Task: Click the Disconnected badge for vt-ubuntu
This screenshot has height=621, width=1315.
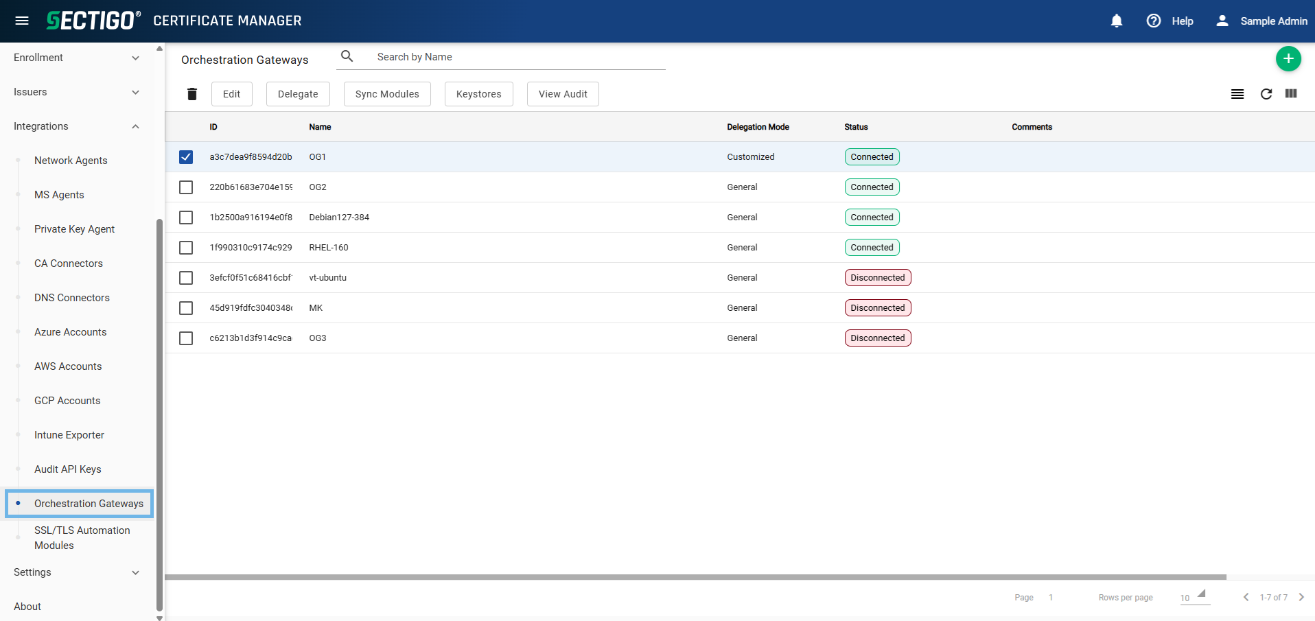Action: 878,278
